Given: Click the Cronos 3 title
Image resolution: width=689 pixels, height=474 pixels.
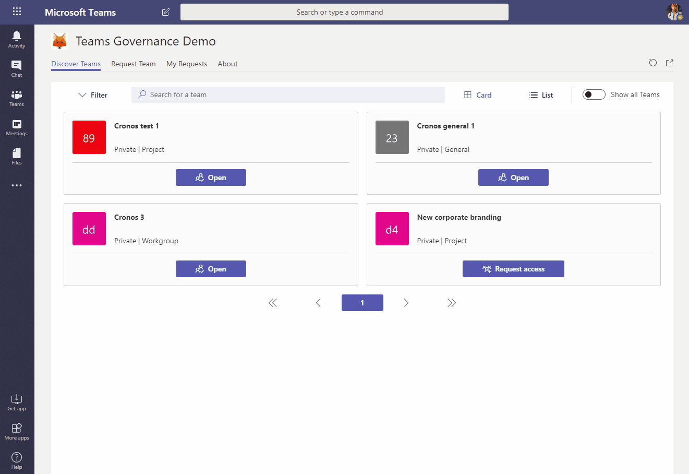Looking at the screenshot, I should [129, 217].
